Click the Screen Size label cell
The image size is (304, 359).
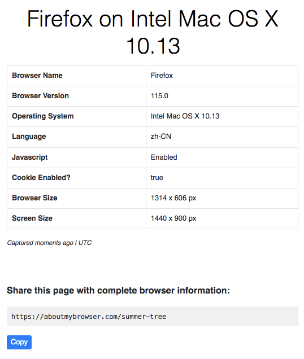tap(76, 218)
